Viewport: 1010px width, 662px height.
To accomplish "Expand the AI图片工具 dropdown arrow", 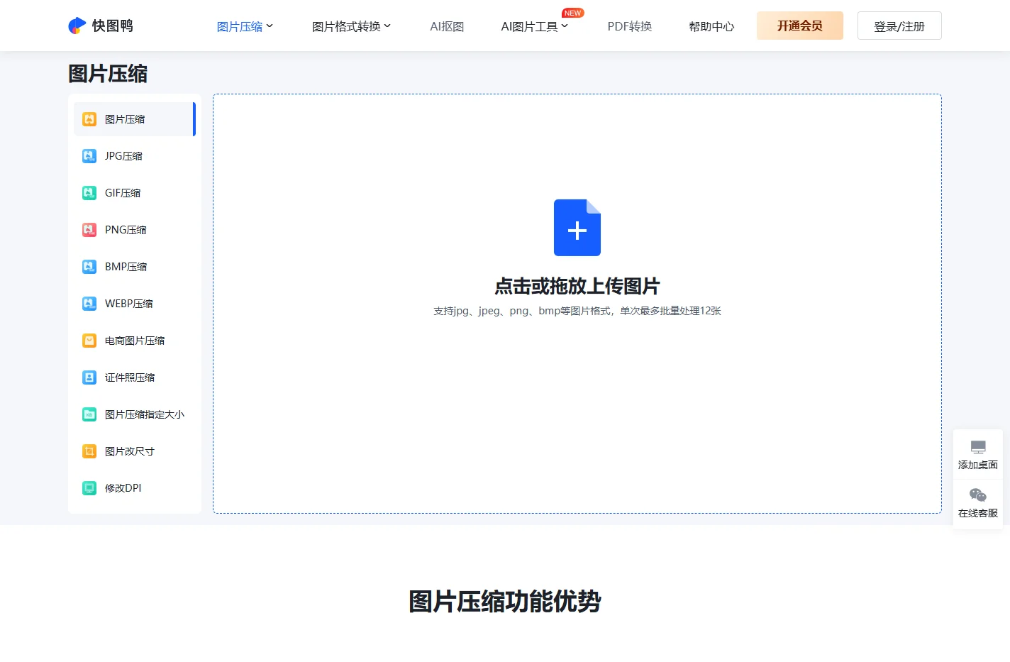I will 565,26.
